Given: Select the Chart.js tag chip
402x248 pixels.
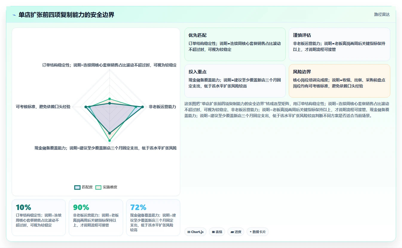Looking at the screenshot, I should (x=195, y=232).
